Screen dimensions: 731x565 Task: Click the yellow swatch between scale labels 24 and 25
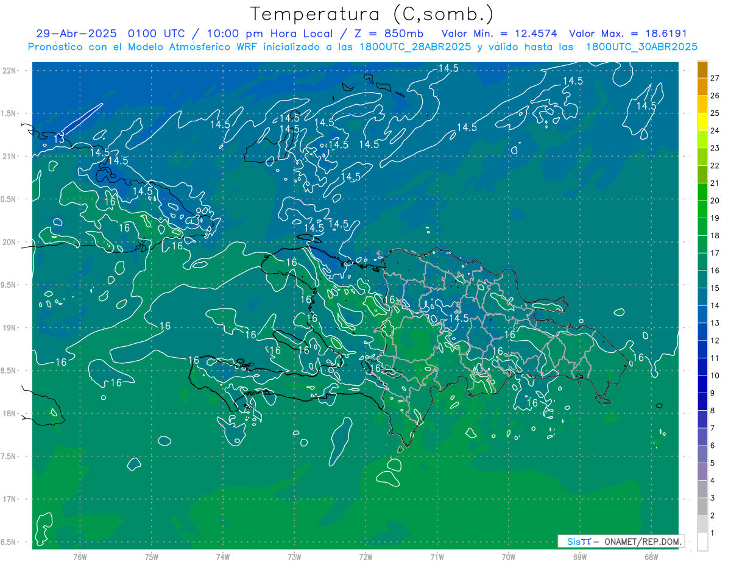click(702, 121)
